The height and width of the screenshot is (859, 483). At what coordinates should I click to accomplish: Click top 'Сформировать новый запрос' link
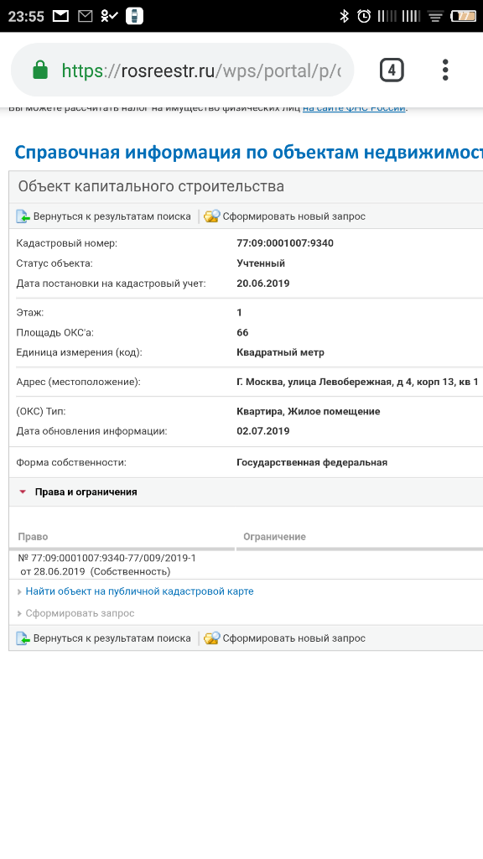pos(293,216)
